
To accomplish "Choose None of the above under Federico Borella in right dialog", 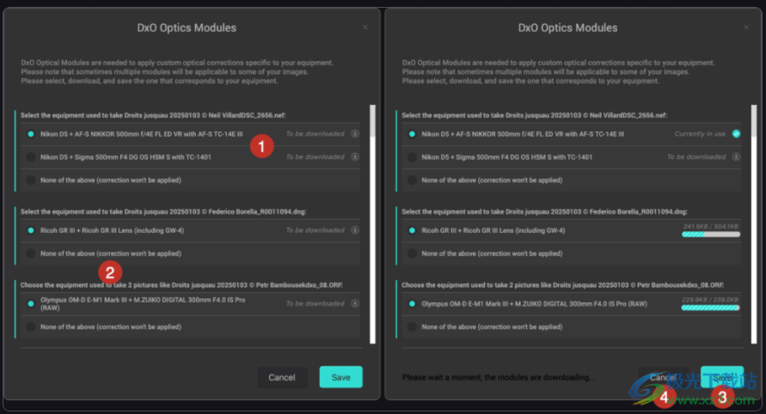I will [412, 253].
